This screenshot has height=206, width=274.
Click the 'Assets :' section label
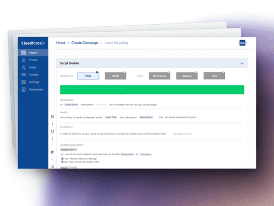tap(64, 112)
